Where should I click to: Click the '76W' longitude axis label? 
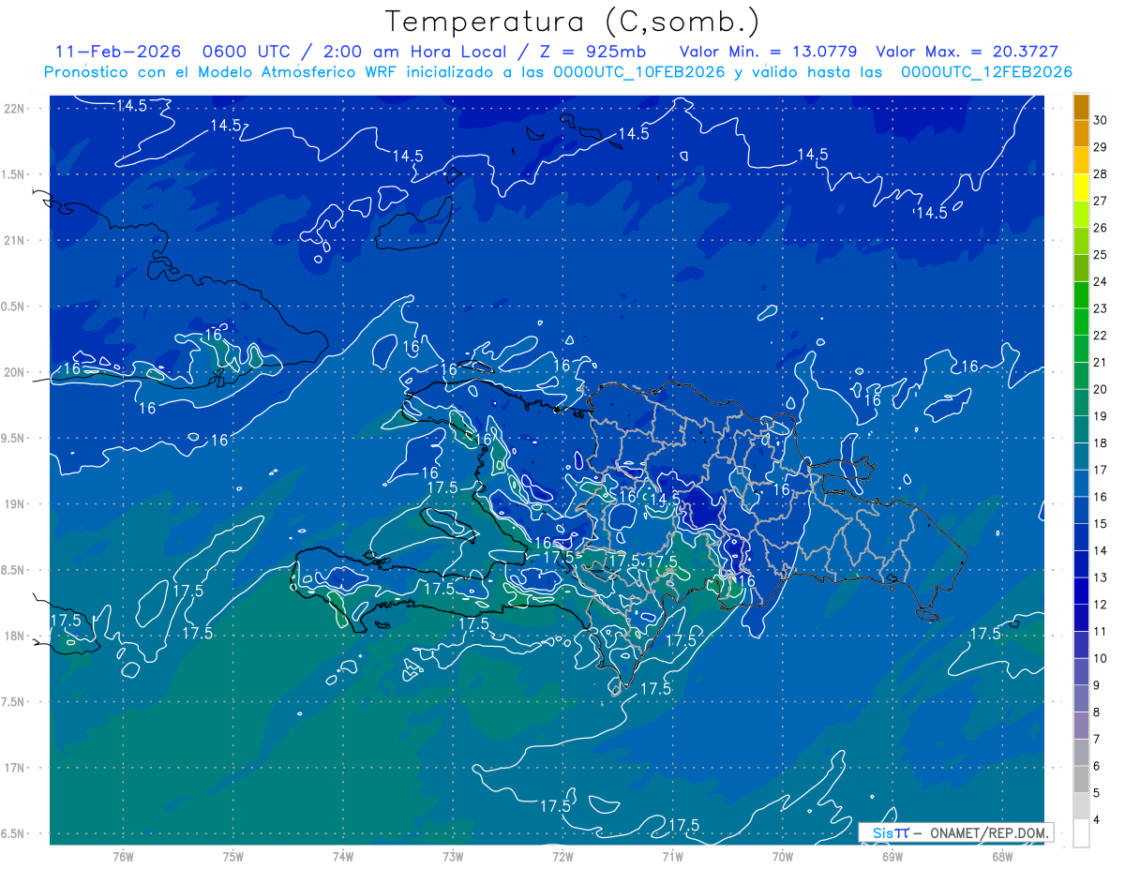pyautogui.click(x=123, y=856)
